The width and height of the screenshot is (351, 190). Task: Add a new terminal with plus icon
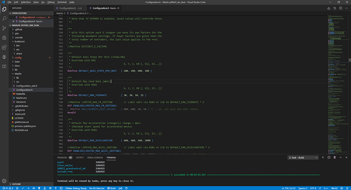(x=323, y=157)
